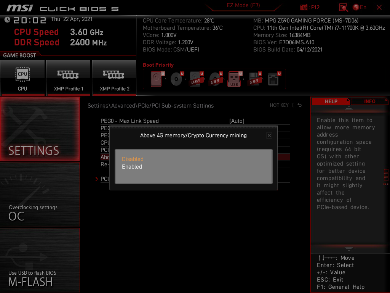Close BIOS with the top-right X icon

pyautogui.click(x=379, y=8)
